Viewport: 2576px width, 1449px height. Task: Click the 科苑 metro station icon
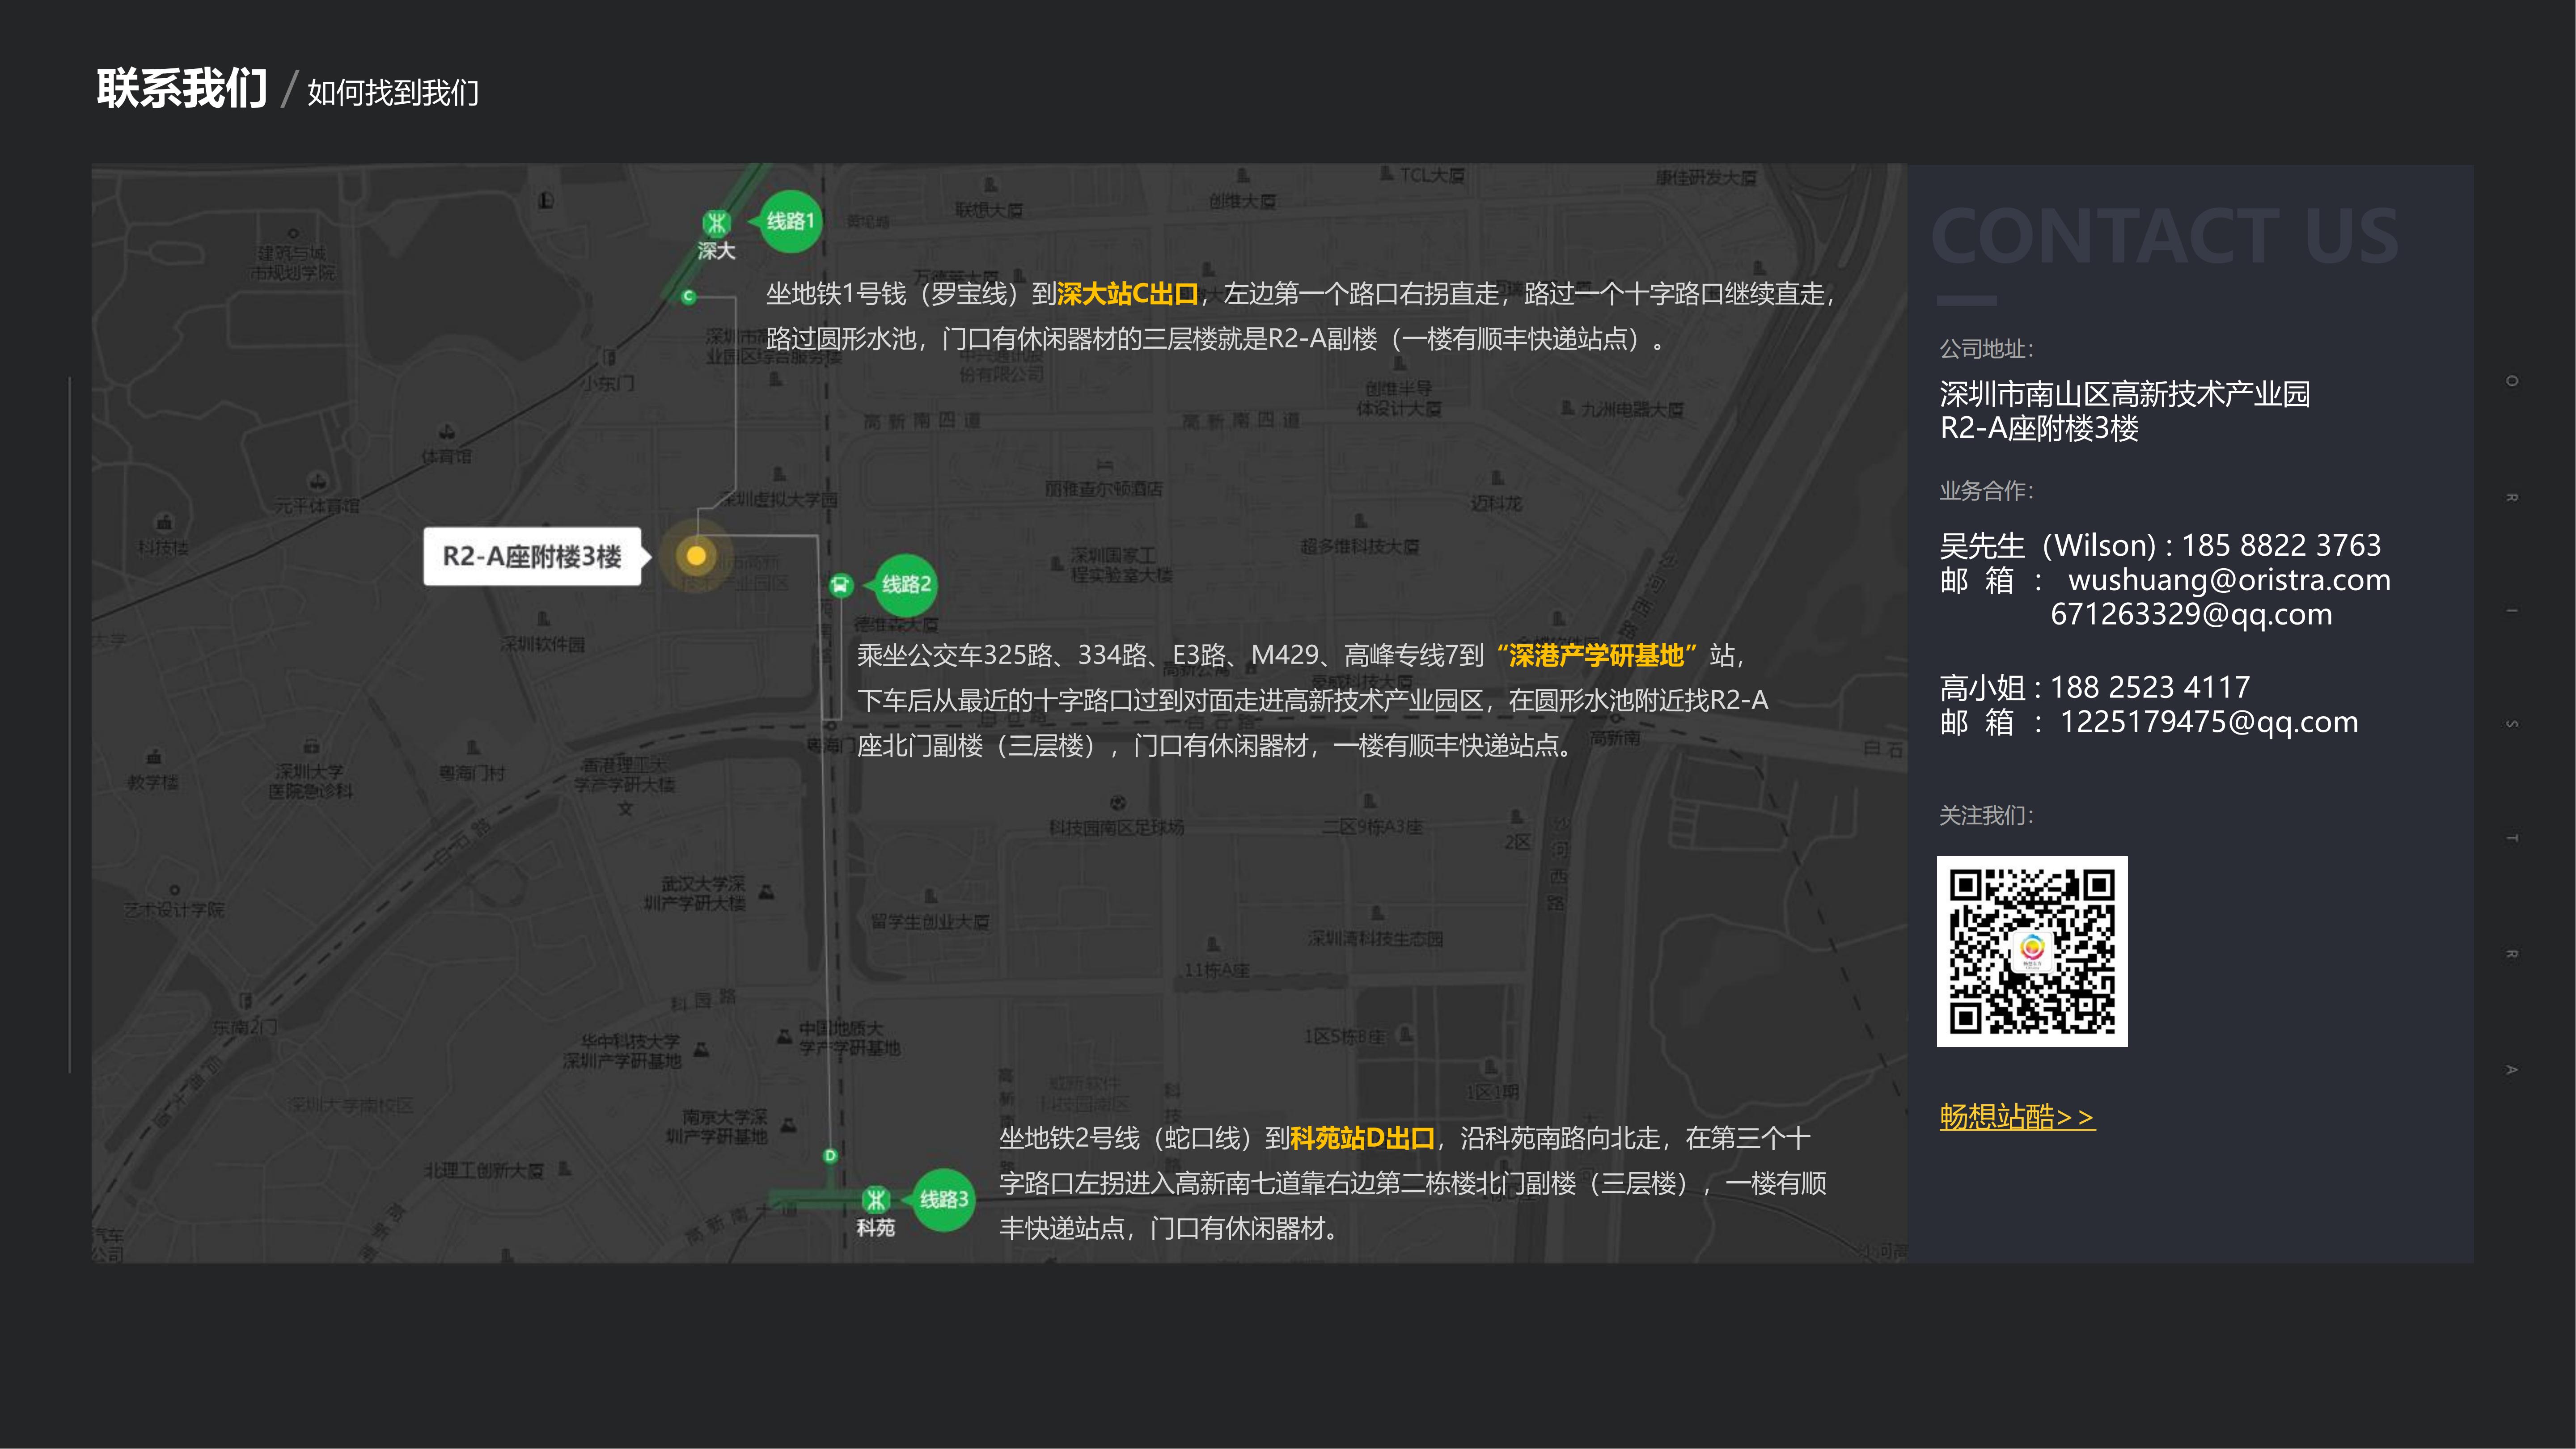pyautogui.click(x=875, y=1199)
